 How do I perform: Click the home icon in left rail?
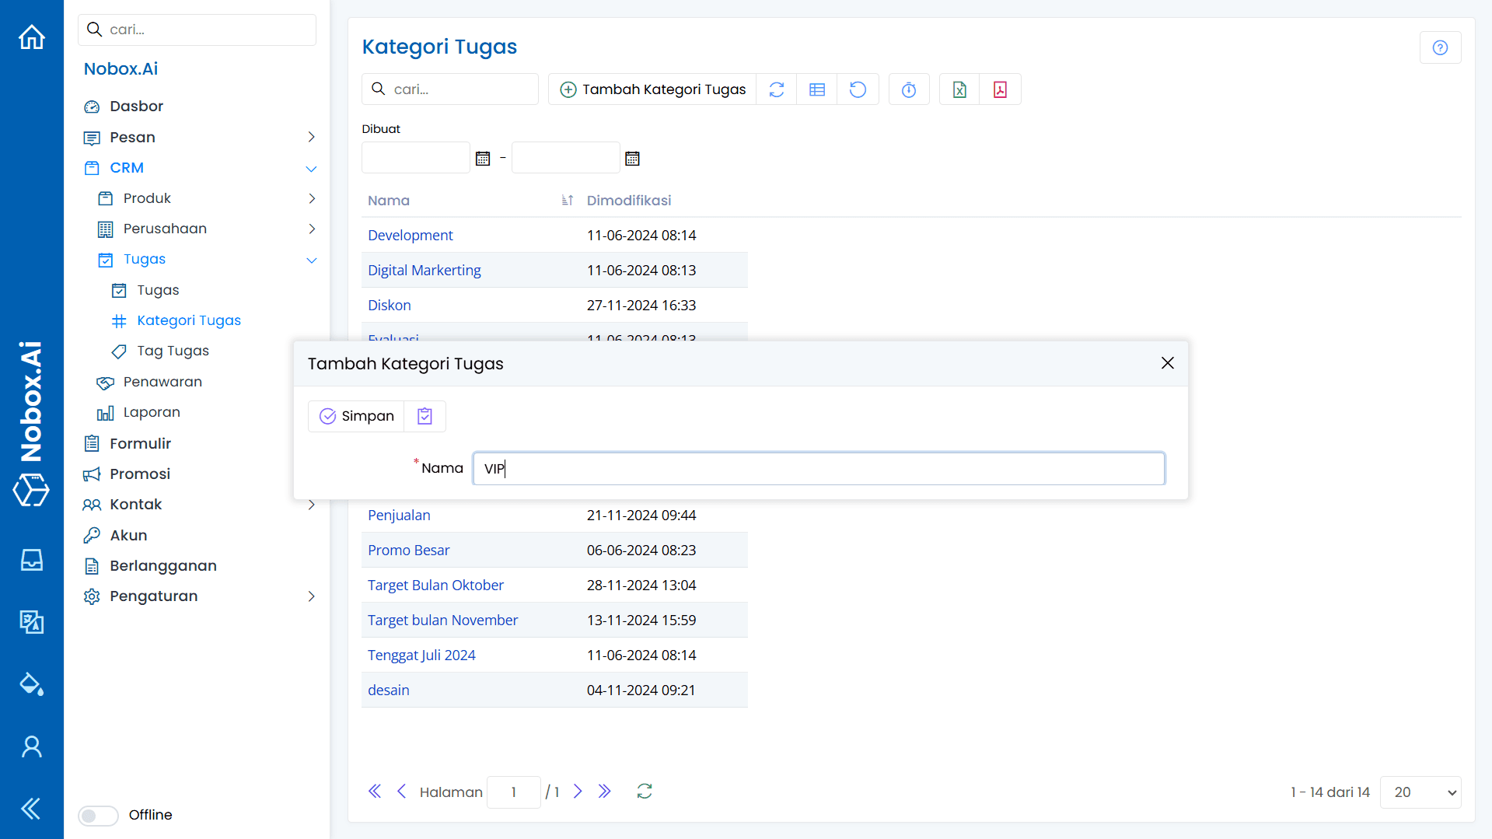click(x=31, y=37)
